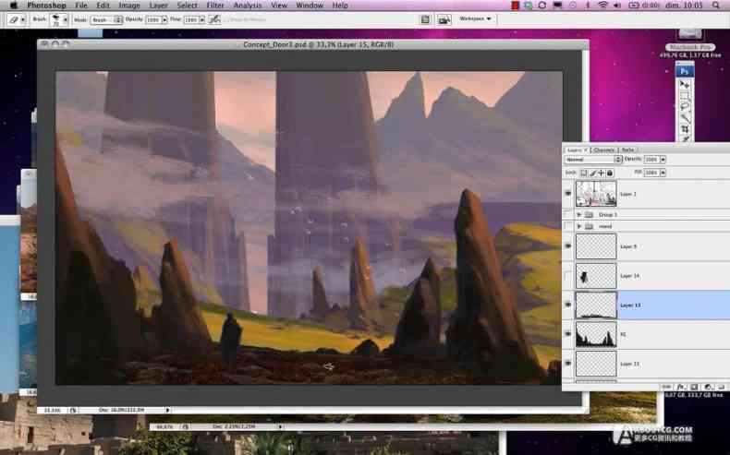Open the Window menu
Screen dimensions: 730x455
point(310,6)
